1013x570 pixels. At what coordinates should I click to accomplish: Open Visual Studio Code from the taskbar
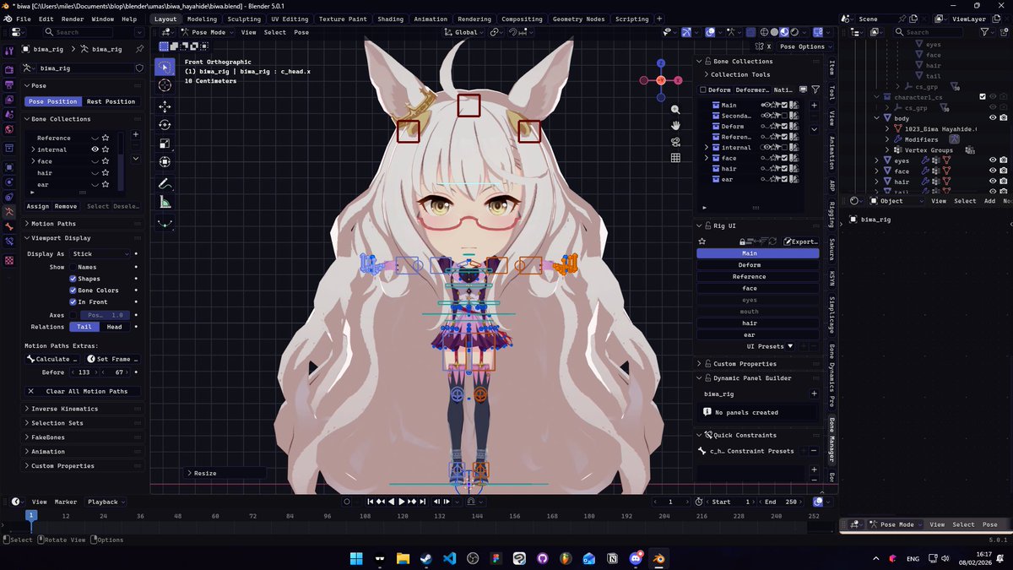point(449,558)
